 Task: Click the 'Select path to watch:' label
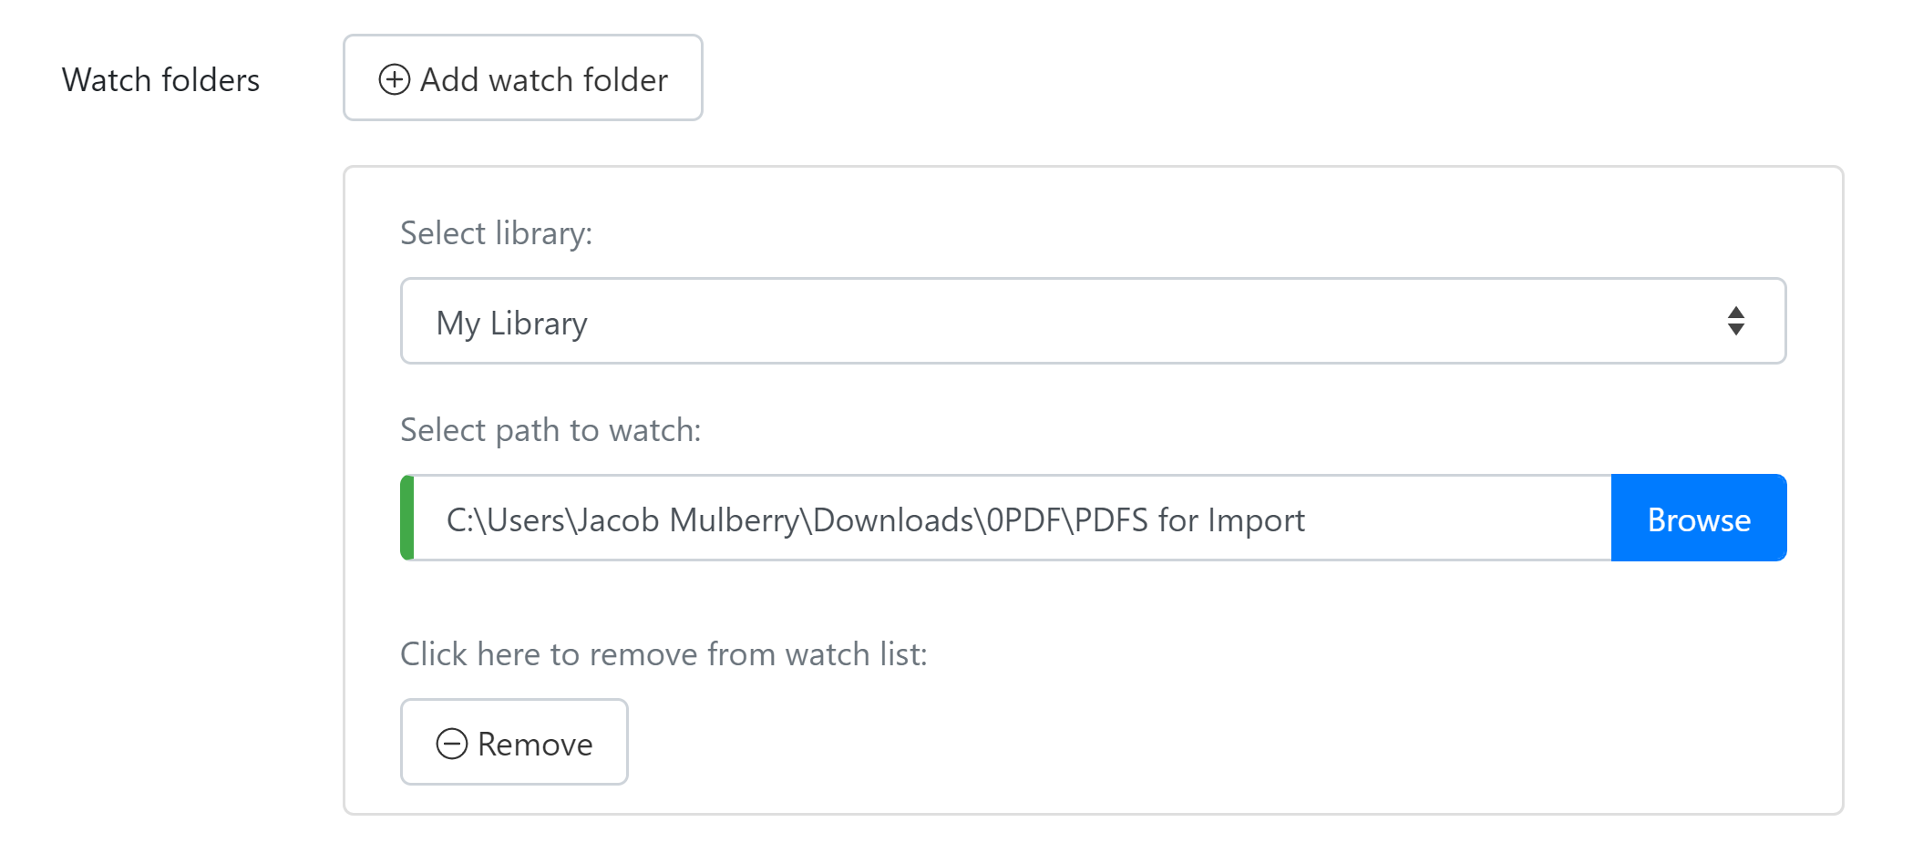[550, 429]
